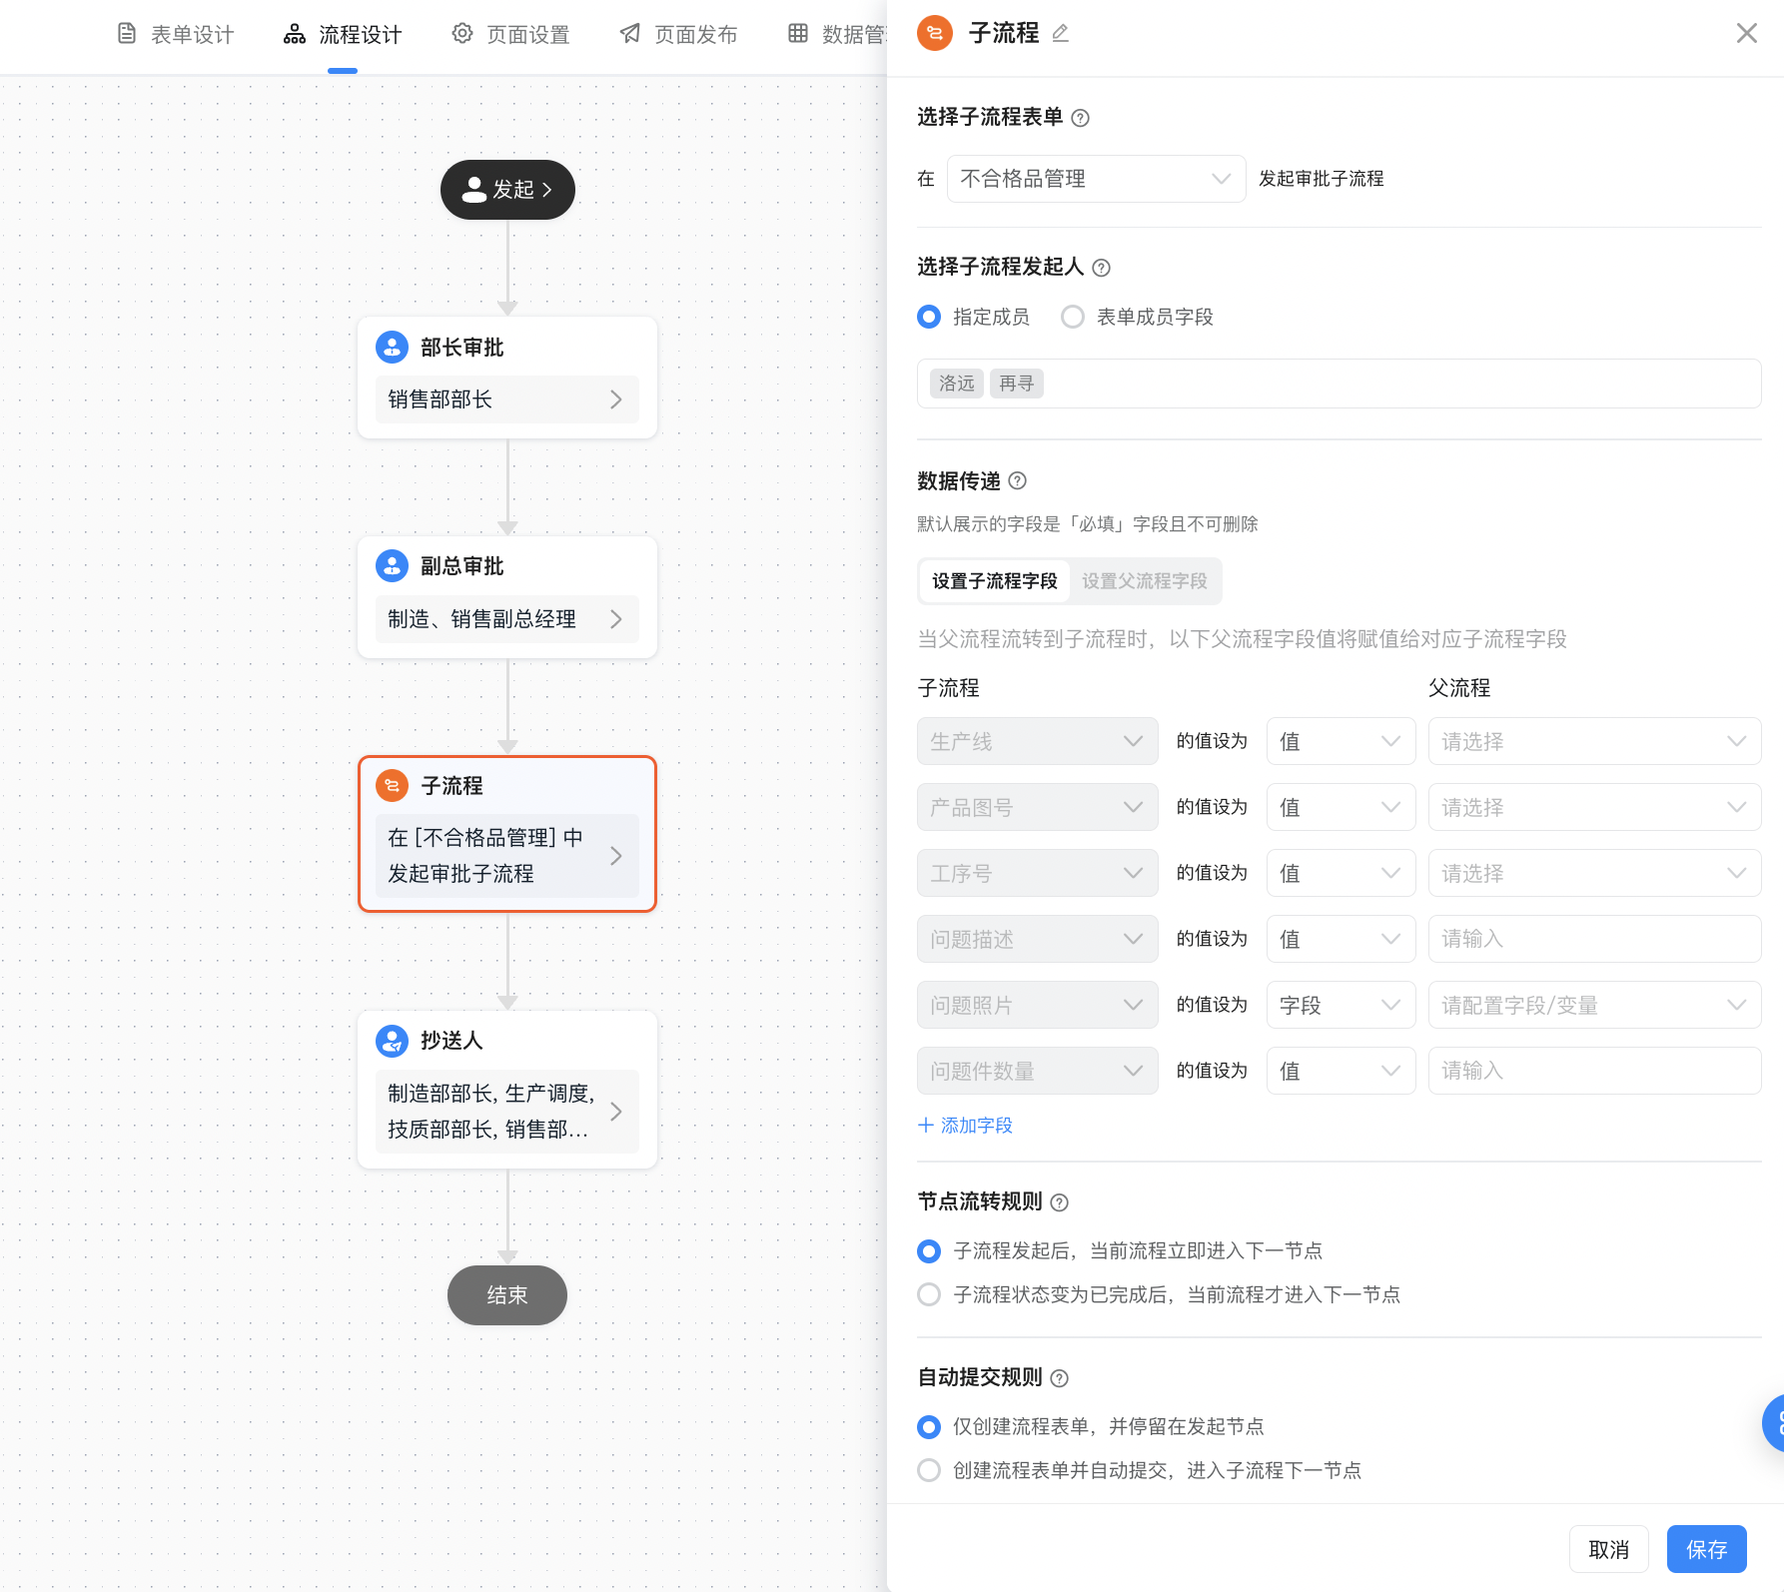Switch to 页面发布 tab
Screen dimensions: 1784x1592
(678, 34)
